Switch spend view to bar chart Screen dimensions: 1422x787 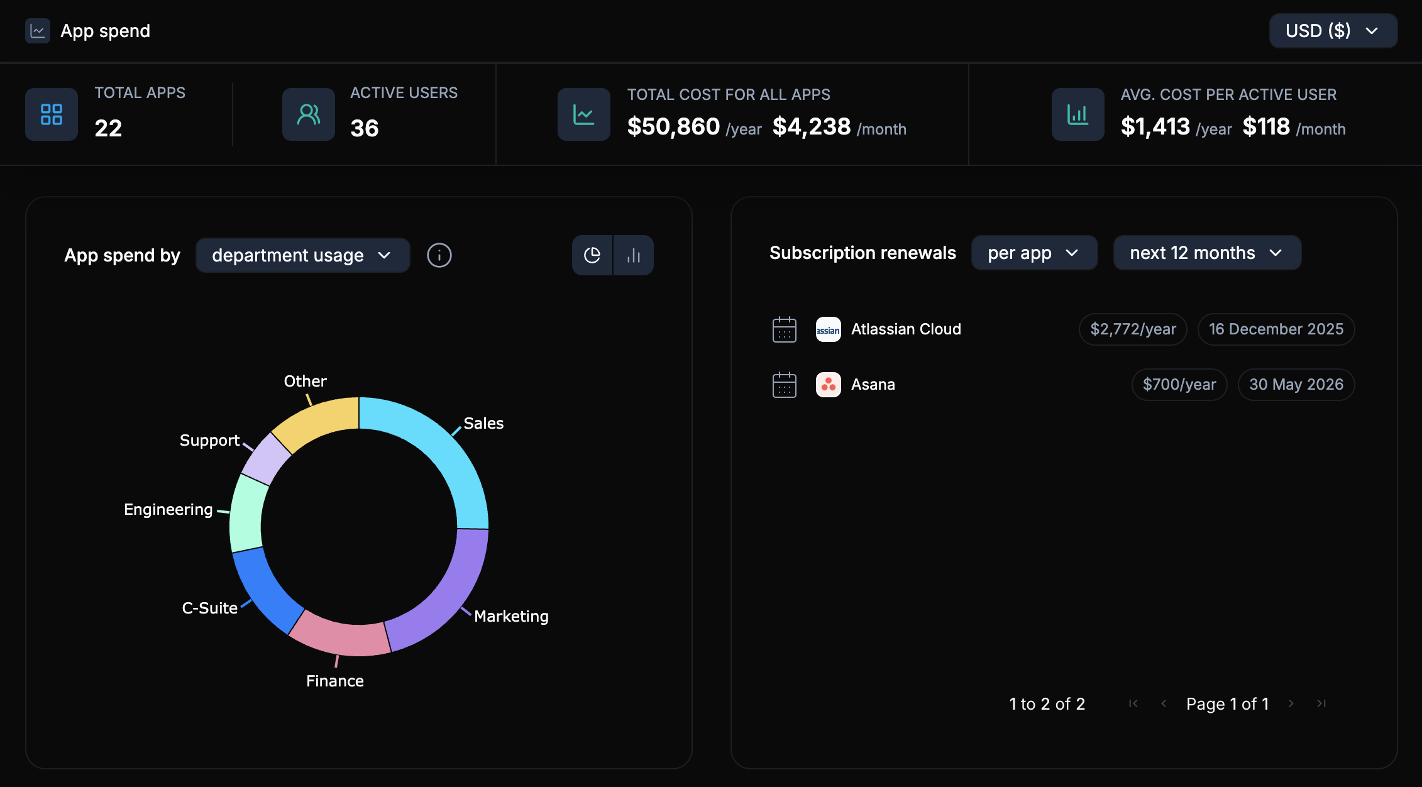coord(634,255)
